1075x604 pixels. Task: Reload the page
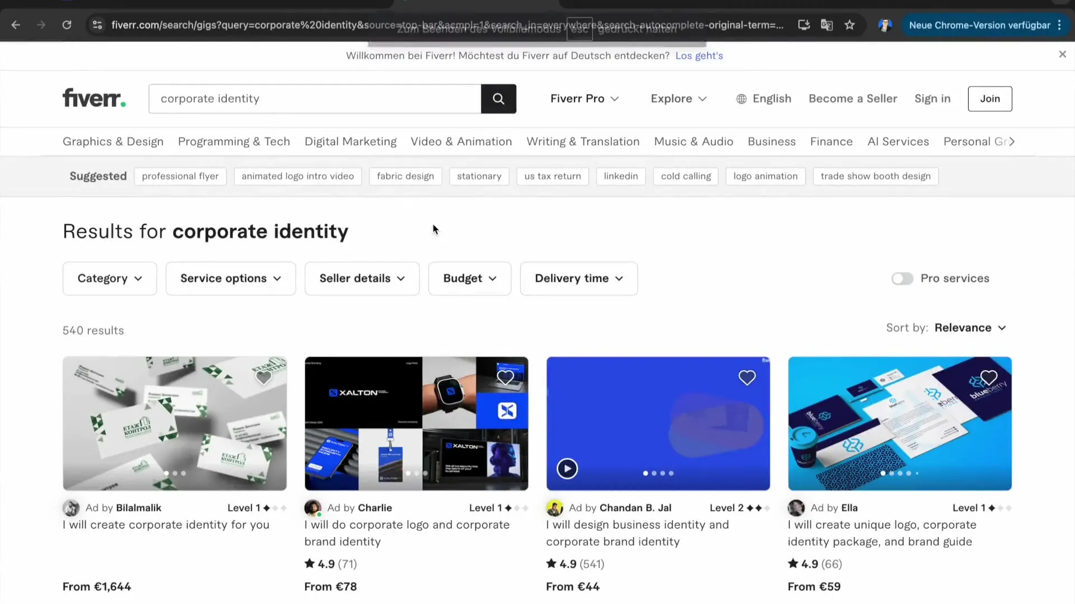[x=67, y=25]
